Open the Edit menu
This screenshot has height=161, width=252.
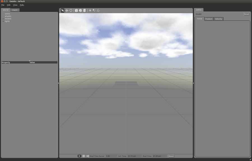9,5
